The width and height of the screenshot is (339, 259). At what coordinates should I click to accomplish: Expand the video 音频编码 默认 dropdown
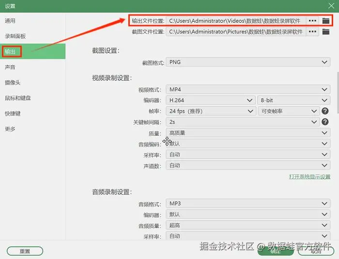tap(248, 144)
